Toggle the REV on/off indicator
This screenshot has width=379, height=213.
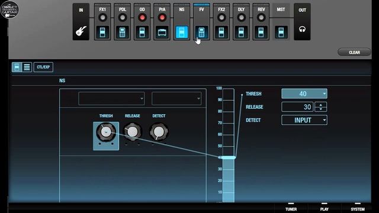[261, 18]
